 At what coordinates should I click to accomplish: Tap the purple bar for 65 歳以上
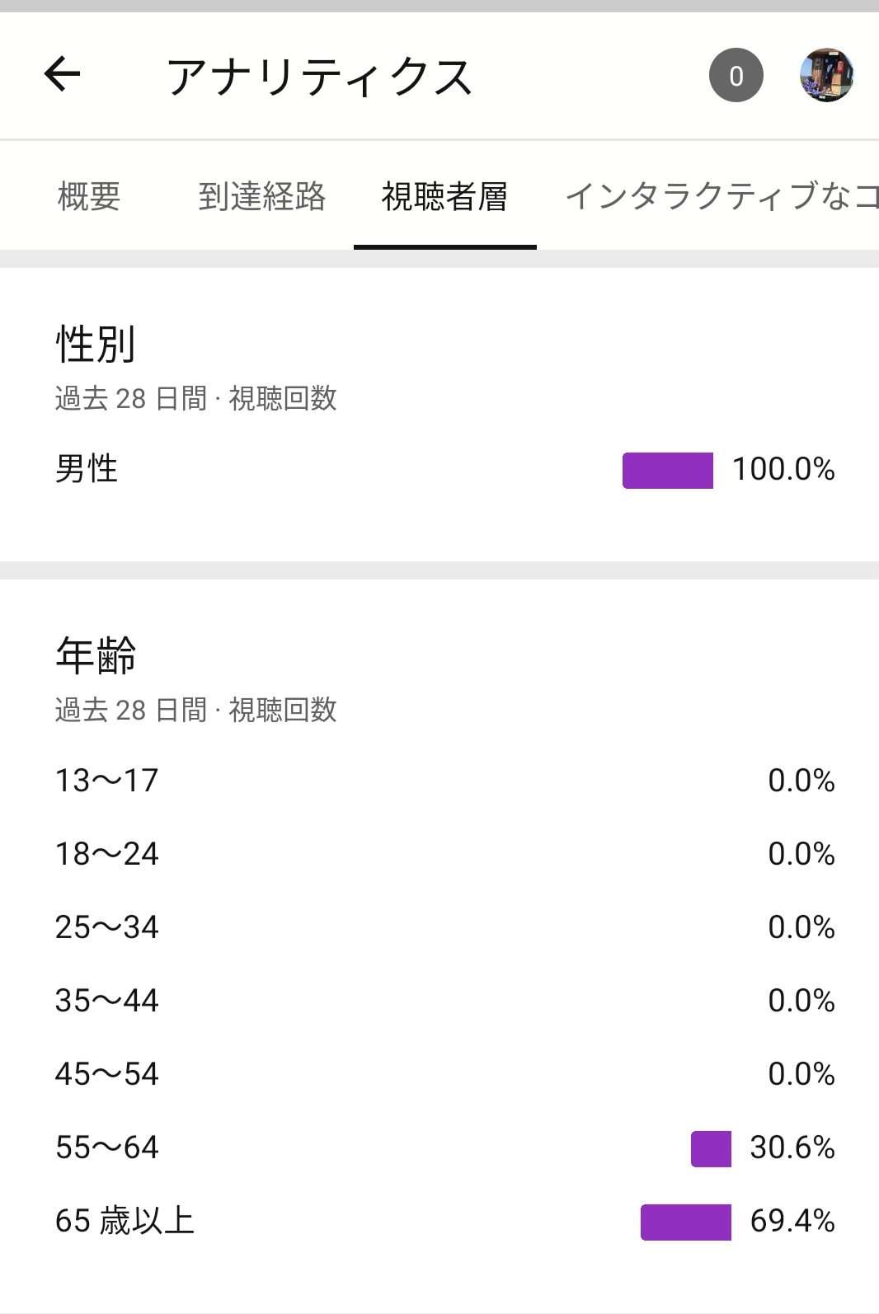coord(686,1222)
